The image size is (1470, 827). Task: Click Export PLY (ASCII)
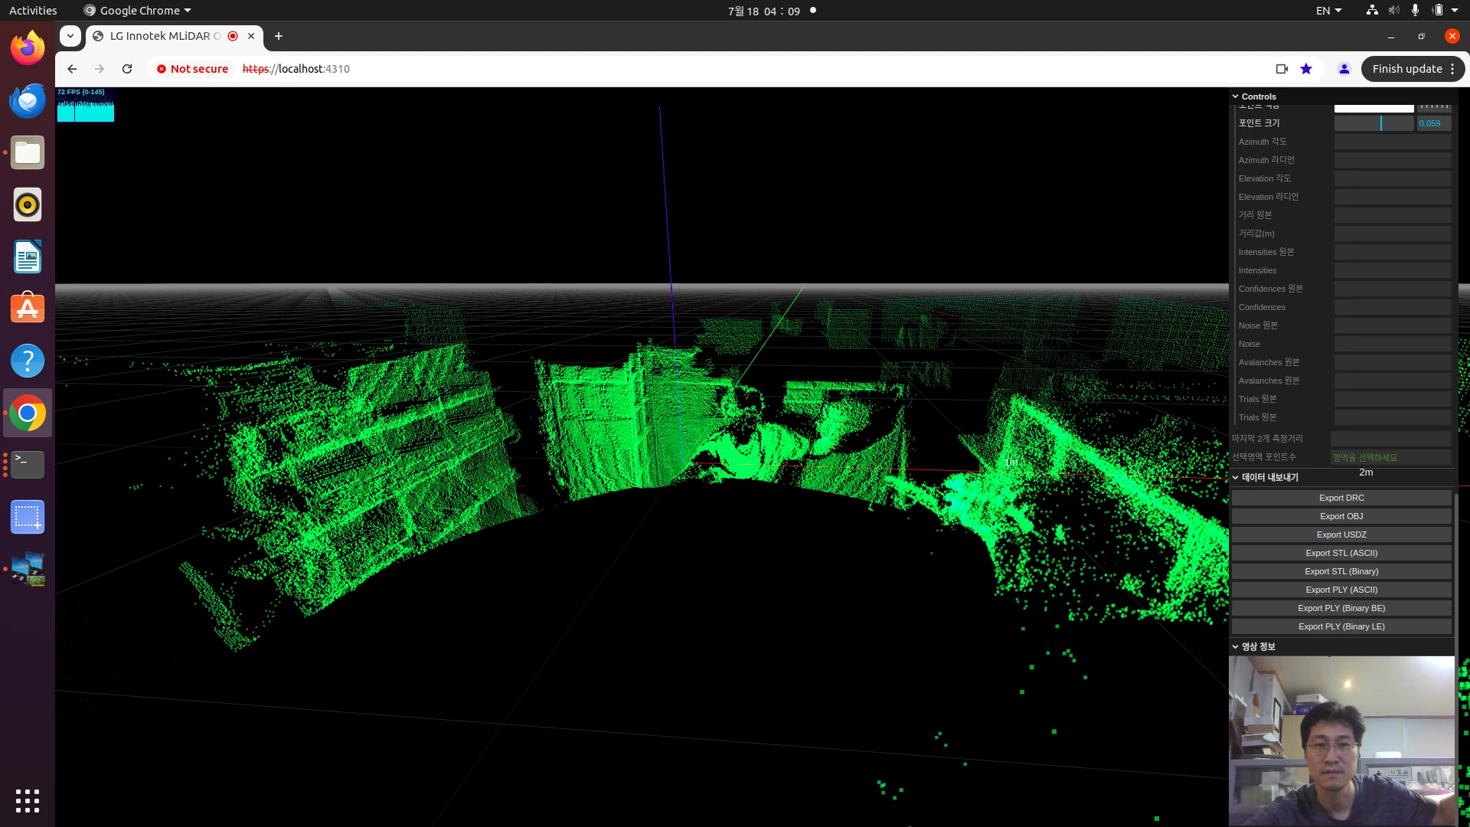1341,590
